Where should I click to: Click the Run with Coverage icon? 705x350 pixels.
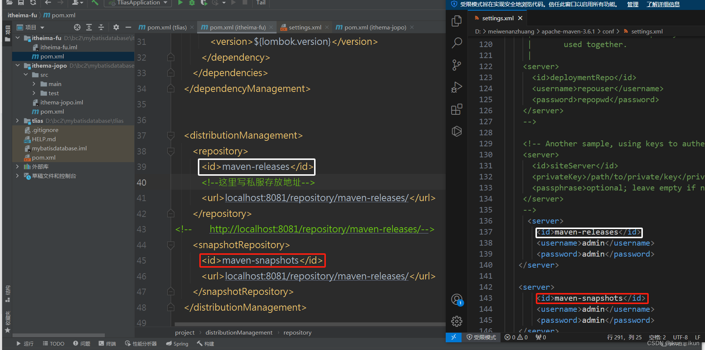coord(204,3)
